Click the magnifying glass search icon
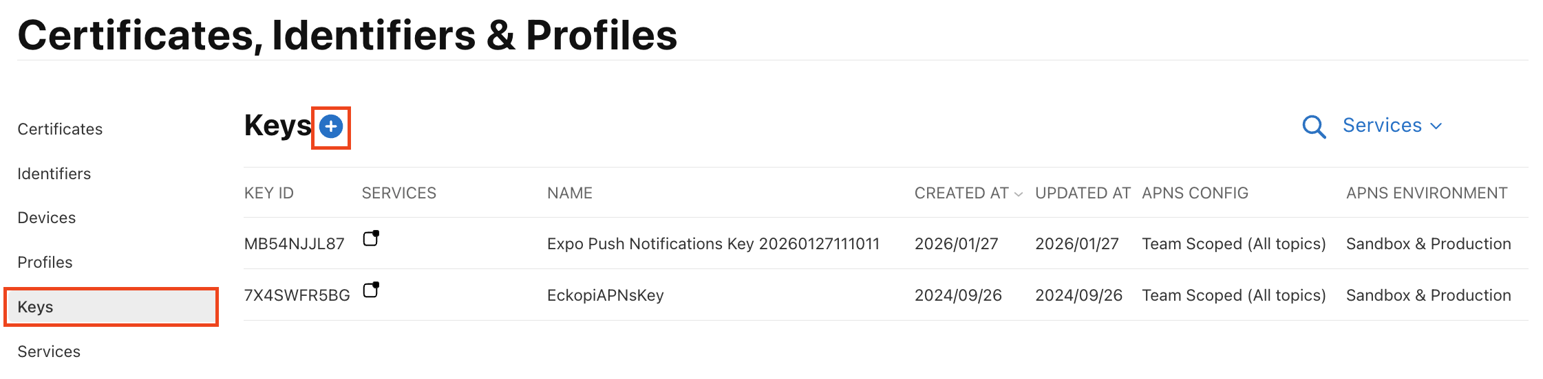 tap(1313, 127)
